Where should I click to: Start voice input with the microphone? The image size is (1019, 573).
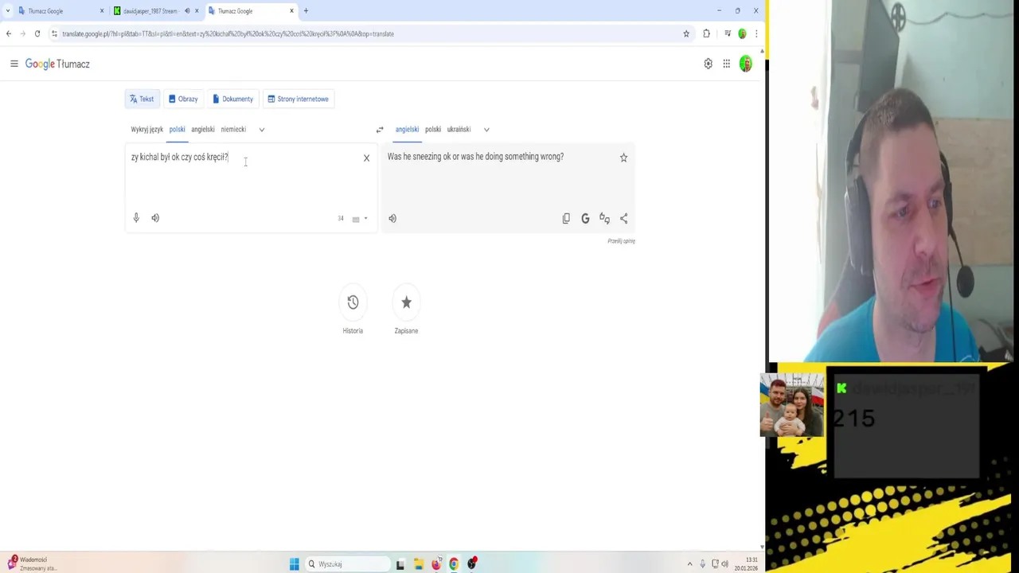click(x=136, y=218)
